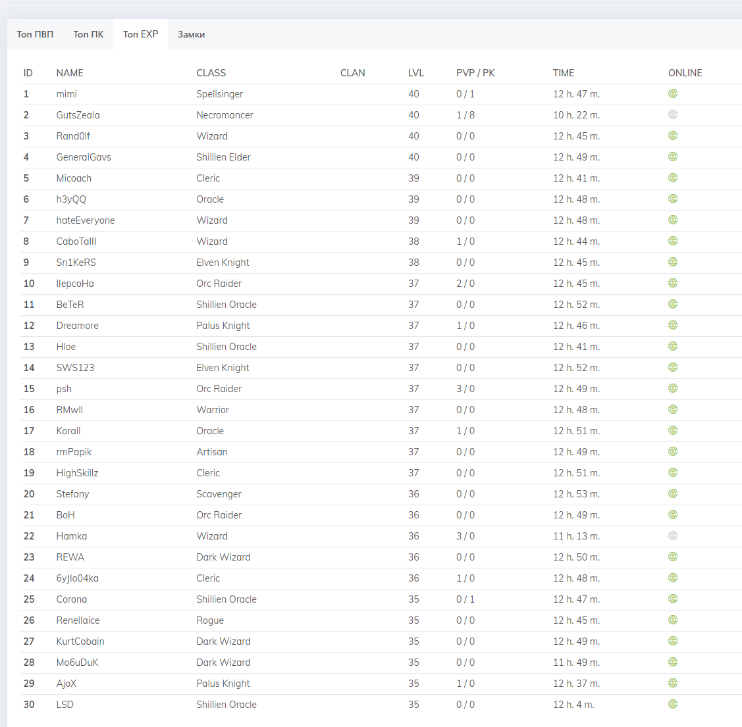
Task: Switch to the Топ ПВП tab
Action: point(35,34)
